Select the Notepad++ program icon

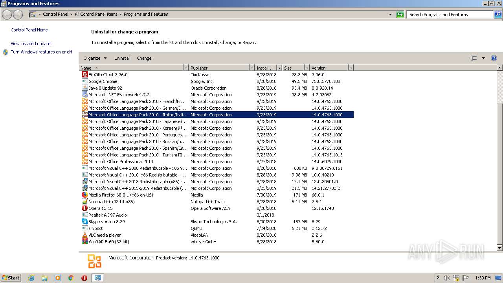coord(84,202)
